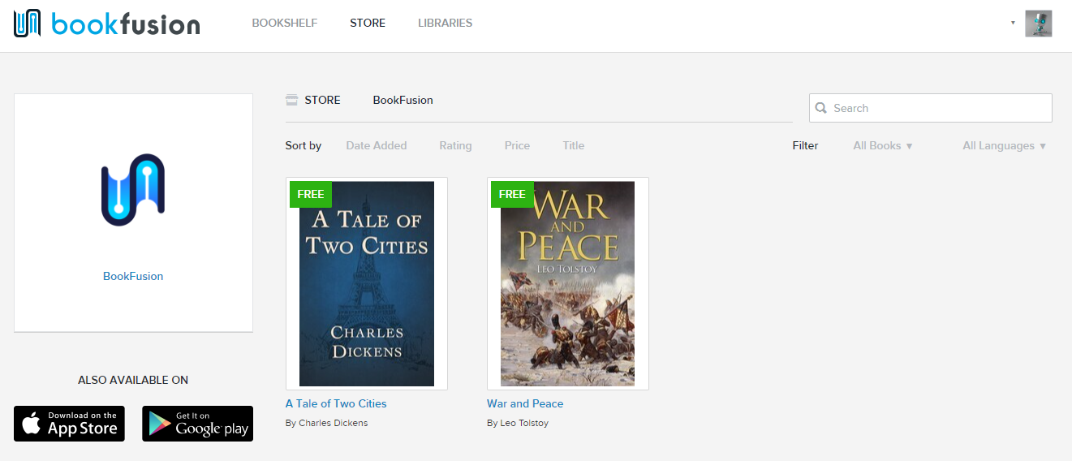Go to the Bookshelf tab
The width and height of the screenshot is (1072, 461).
point(284,23)
